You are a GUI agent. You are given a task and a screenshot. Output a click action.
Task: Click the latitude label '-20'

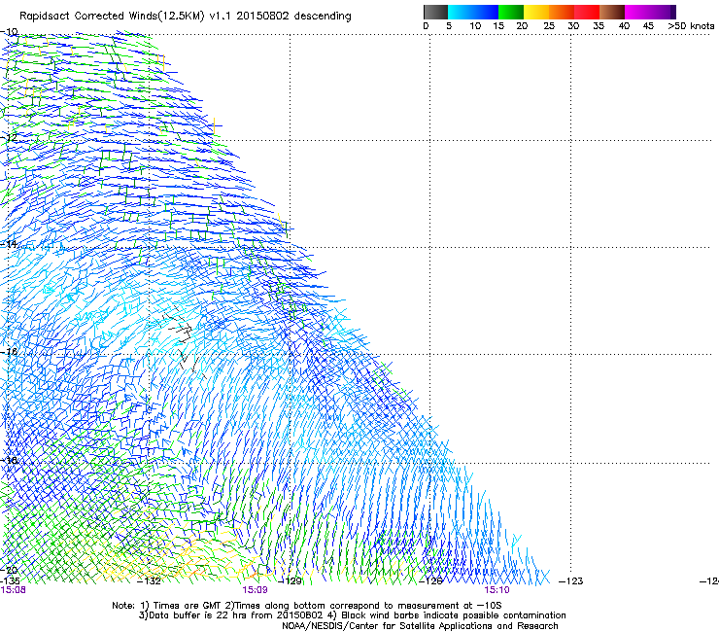(x=9, y=570)
